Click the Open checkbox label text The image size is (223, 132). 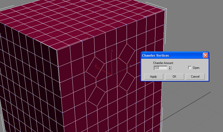click(x=196, y=68)
